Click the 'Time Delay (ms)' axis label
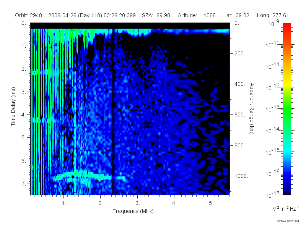The width and height of the screenshot is (306, 229). coord(13,106)
